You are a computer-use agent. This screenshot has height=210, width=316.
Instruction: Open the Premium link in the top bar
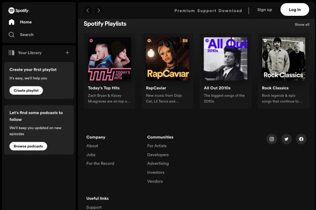coord(185,11)
